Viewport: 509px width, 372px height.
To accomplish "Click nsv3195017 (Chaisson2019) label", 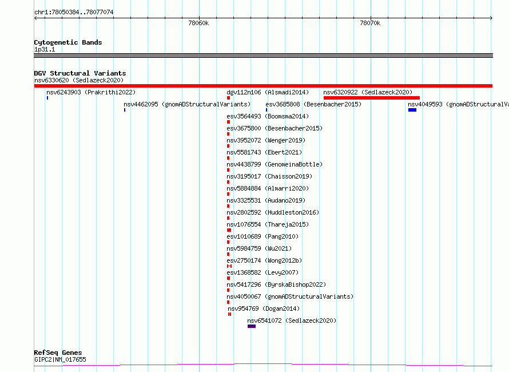I will pos(269,176).
